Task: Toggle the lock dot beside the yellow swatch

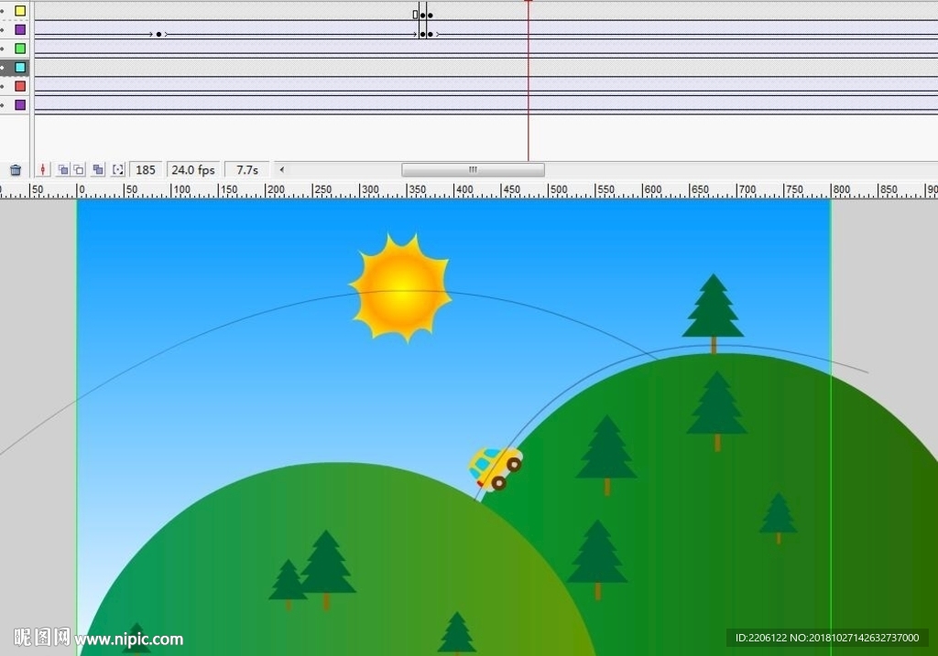Action: 3,11
